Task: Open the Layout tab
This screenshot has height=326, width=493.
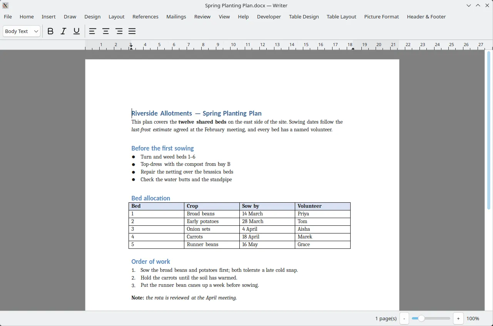Action: pyautogui.click(x=117, y=17)
